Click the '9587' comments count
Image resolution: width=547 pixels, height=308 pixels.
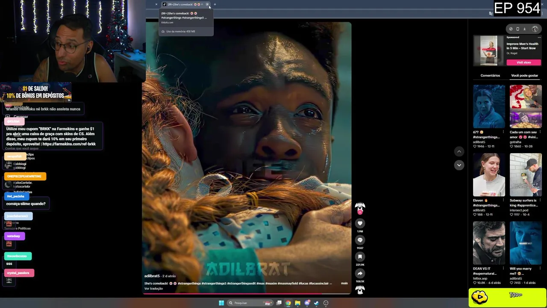coord(360,248)
